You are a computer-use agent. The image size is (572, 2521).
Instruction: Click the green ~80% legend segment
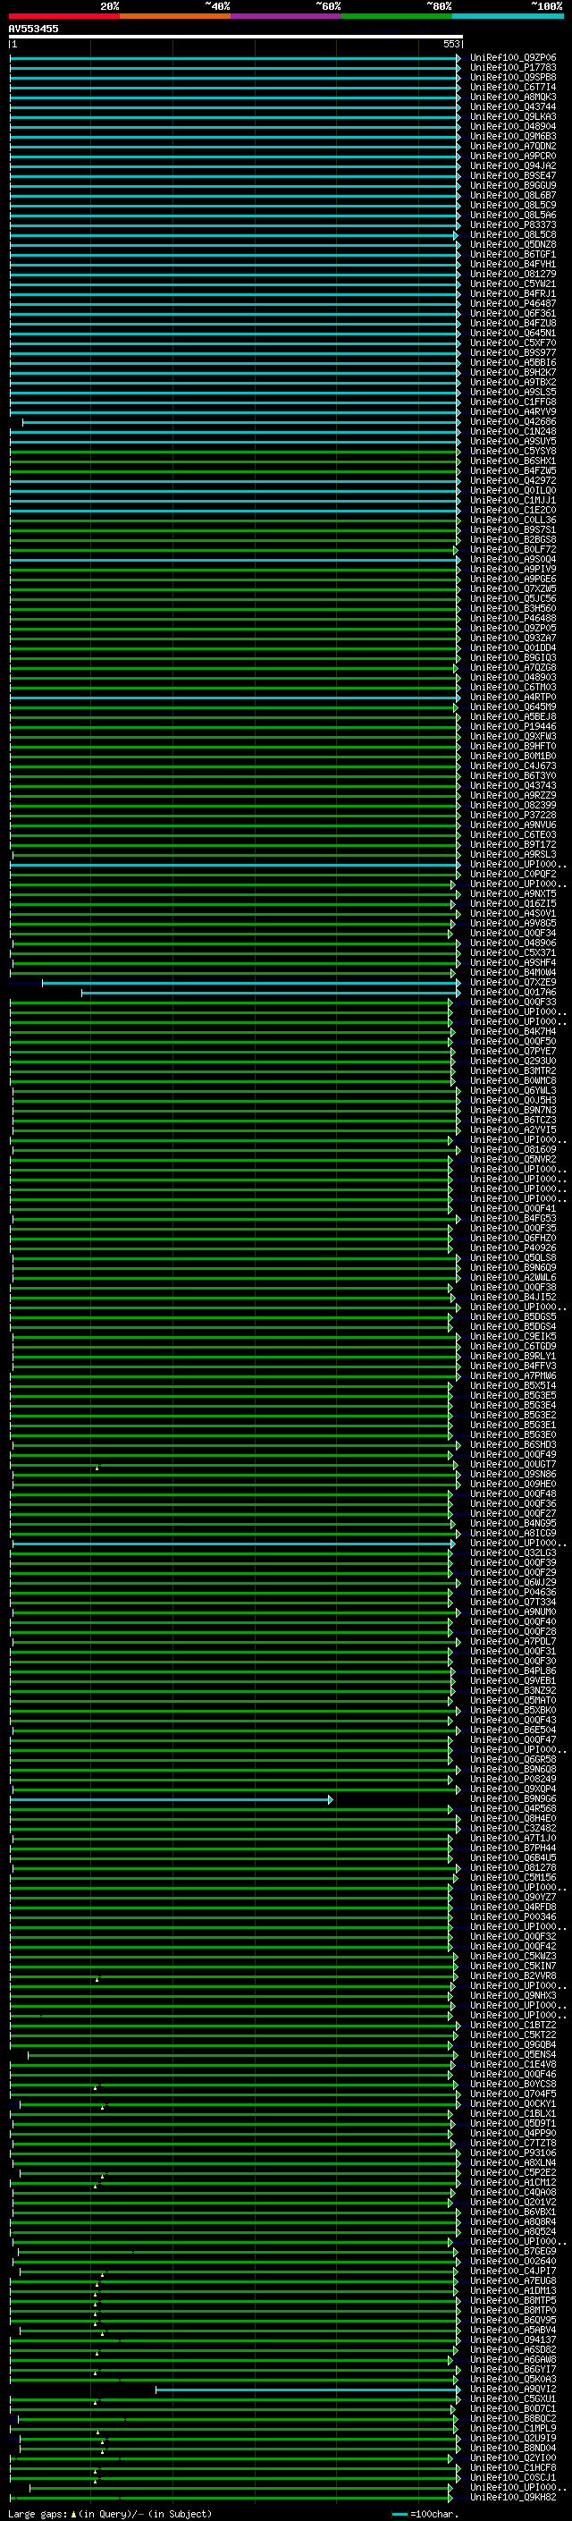(397, 16)
